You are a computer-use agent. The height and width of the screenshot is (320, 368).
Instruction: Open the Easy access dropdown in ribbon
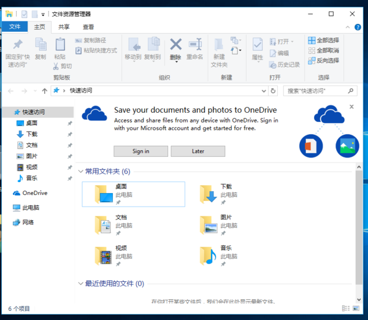pyautogui.click(x=236, y=50)
